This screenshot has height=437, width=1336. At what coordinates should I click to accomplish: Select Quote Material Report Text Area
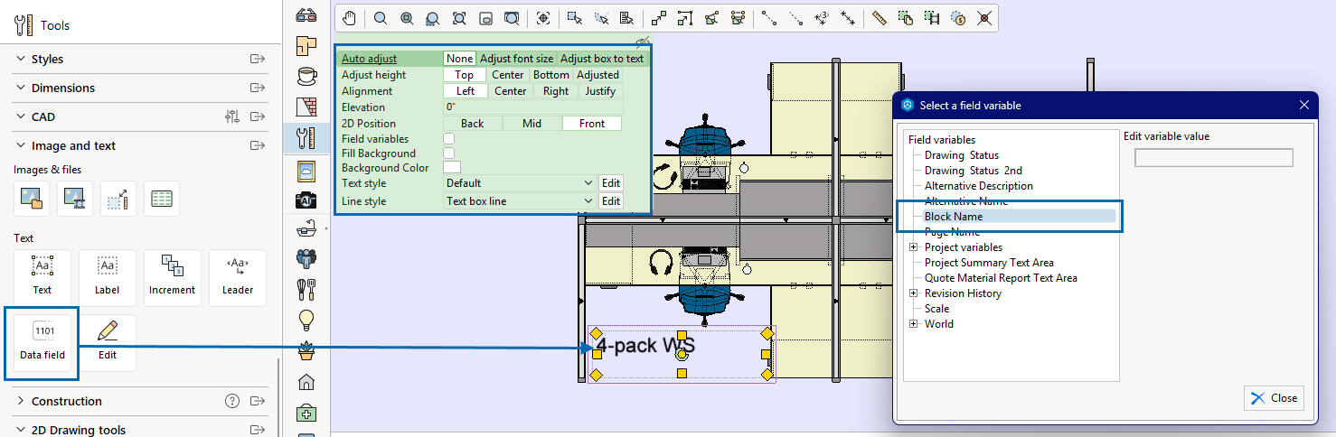pos(1001,278)
